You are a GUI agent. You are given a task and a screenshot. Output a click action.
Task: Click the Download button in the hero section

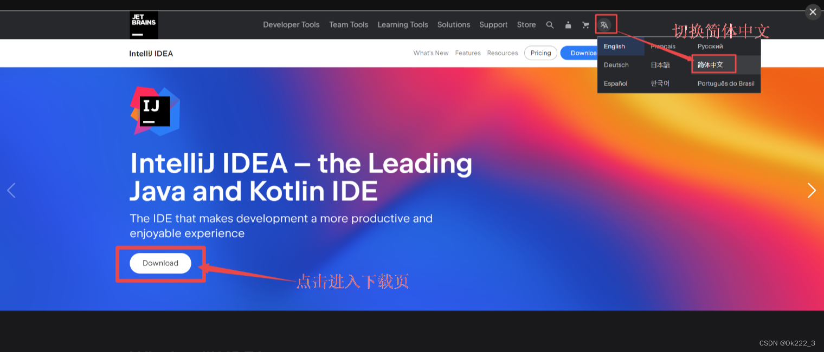(x=160, y=263)
